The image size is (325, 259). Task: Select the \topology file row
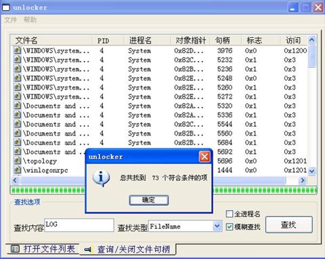(x=40, y=161)
